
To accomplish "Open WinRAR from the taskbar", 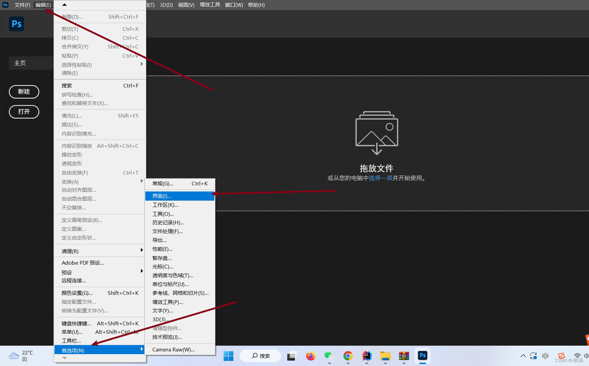I will click(x=404, y=356).
